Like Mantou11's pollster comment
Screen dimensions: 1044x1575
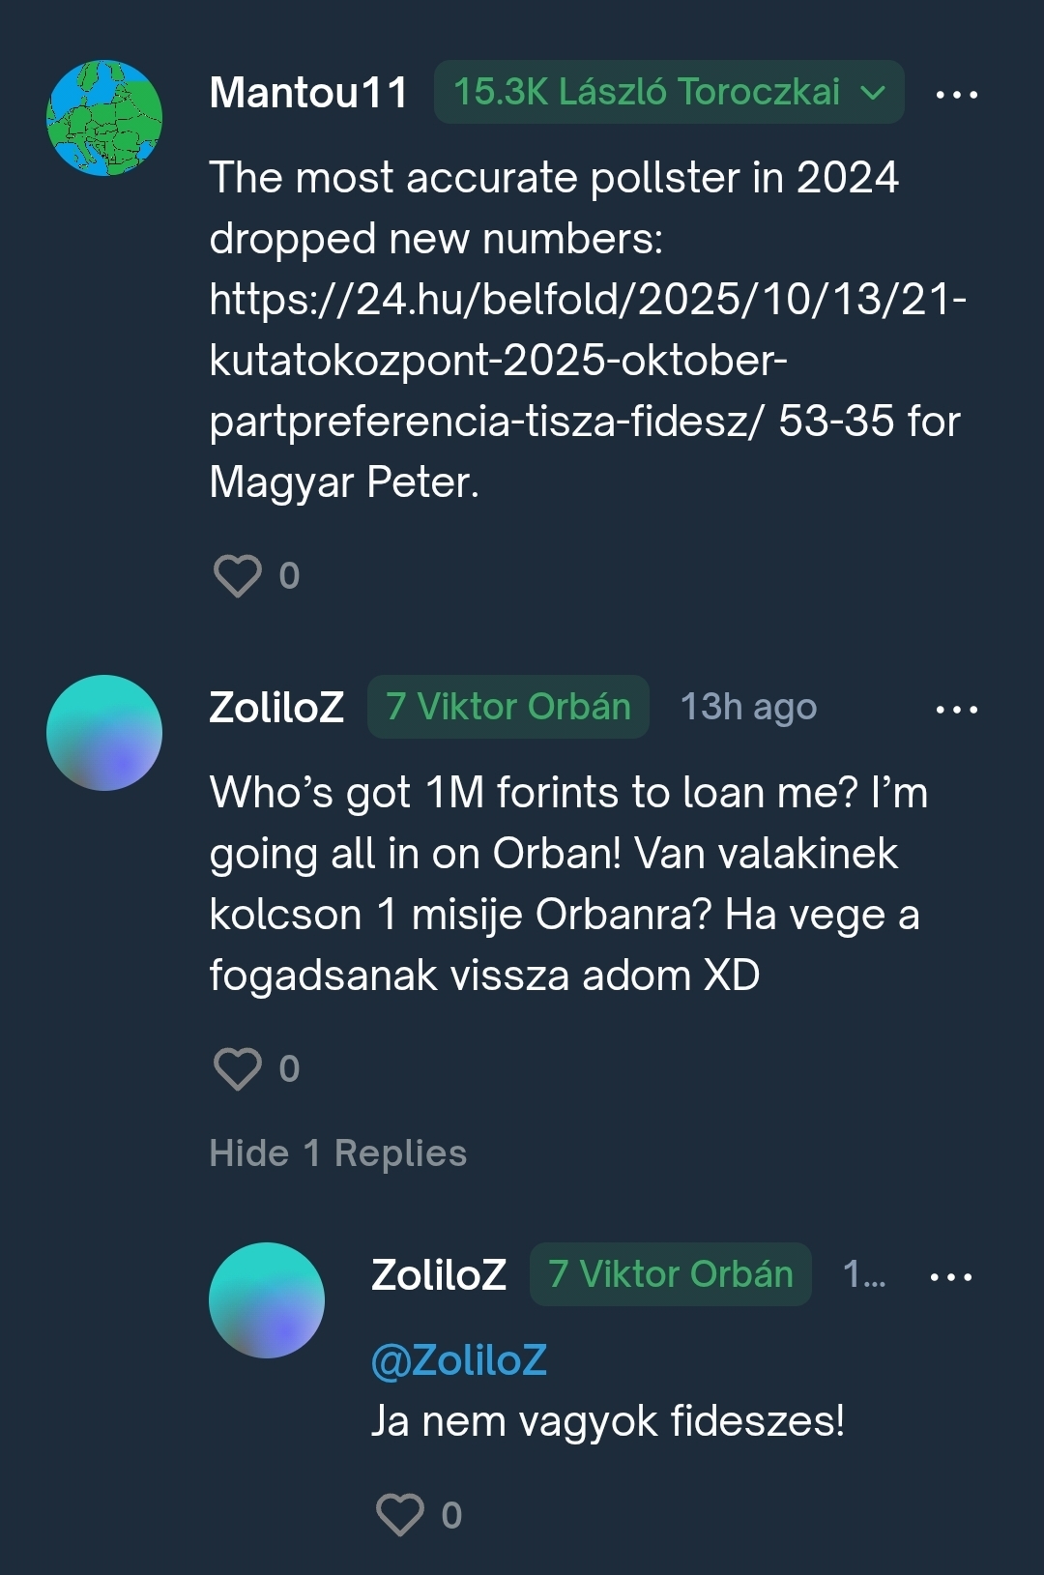click(x=238, y=575)
